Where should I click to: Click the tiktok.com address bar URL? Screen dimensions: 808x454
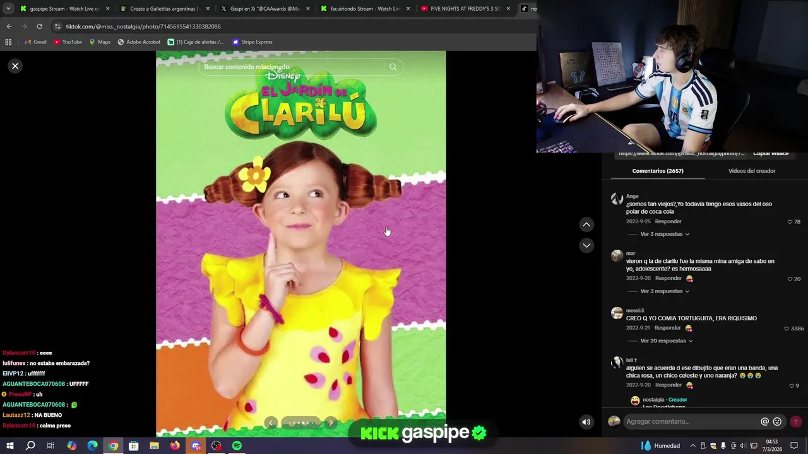[x=143, y=26]
